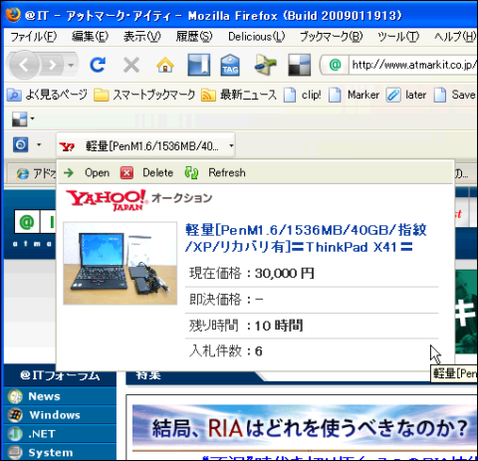Image resolution: width=478 pixels, height=461 pixels.
Task: Click the @IT logo on the page
Action: pos(35,222)
